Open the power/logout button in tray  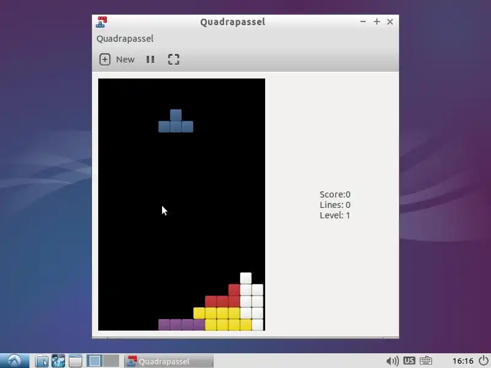point(484,361)
